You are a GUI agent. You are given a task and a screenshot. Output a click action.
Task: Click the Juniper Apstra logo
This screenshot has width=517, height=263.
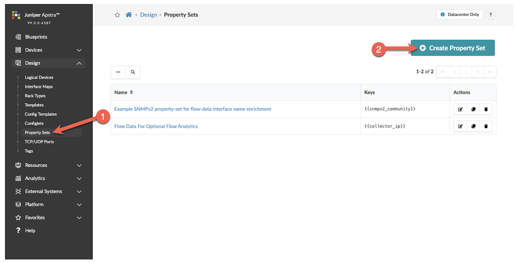point(16,15)
